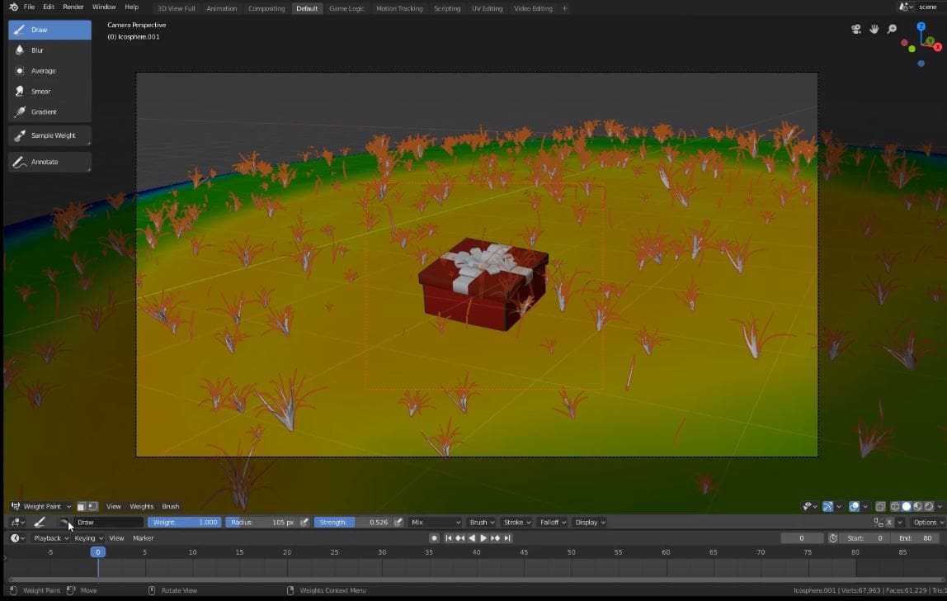The image size is (947, 601).
Task: Click the mirror symmetry icon beside X
Action: coord(879,523)
